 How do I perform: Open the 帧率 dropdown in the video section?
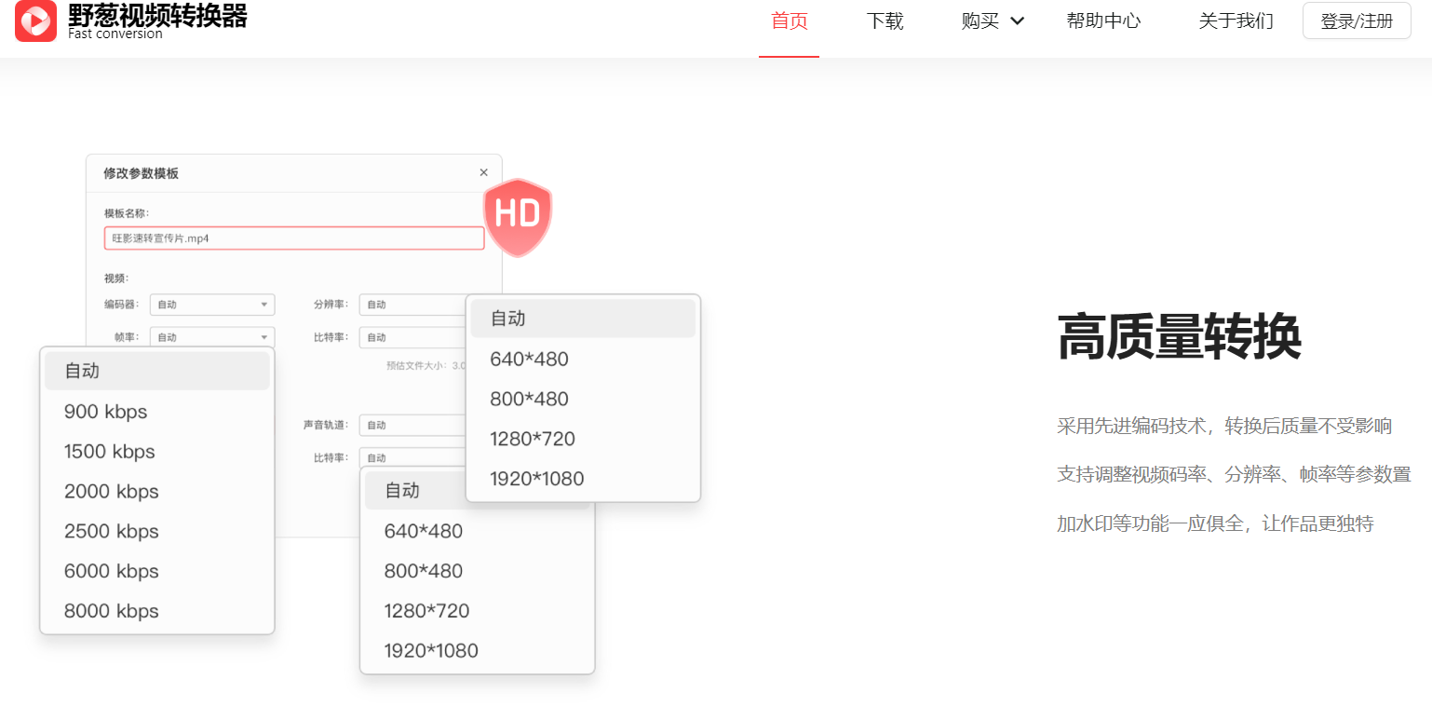pos(211,336)
